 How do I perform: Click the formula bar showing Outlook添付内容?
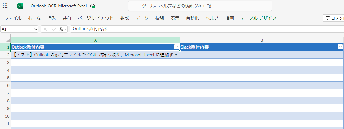(207, 29)
